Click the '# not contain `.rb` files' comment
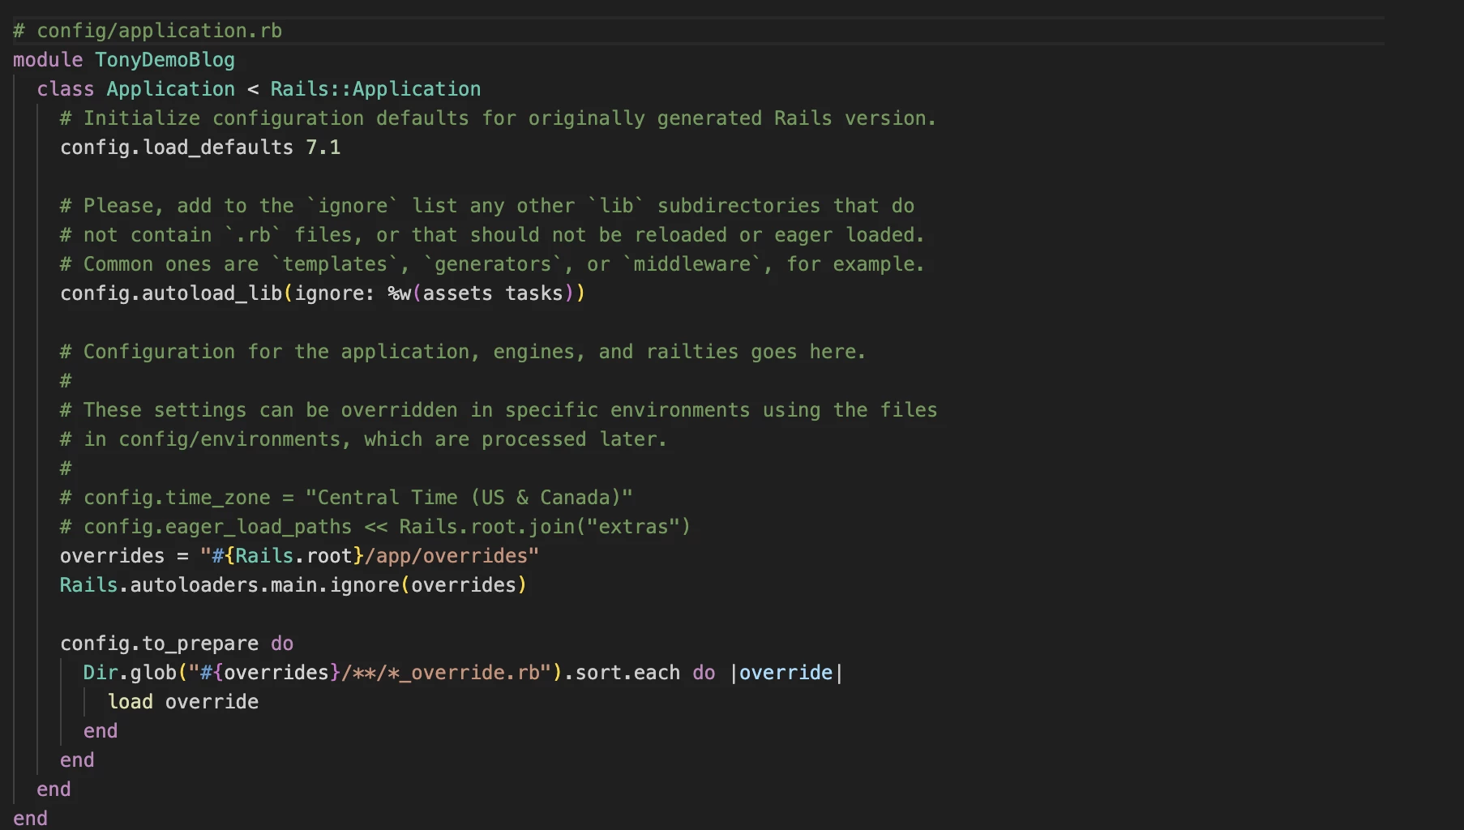Screen dimensions: 1464x830 [492, 235]
